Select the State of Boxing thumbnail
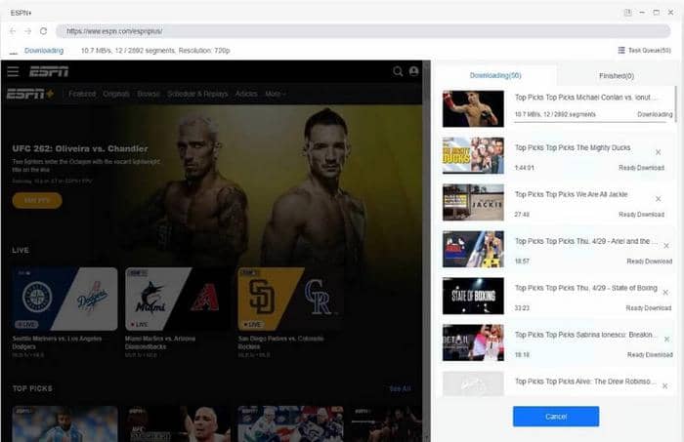The width and height of the screenshot is (684, 442). tap(473, 296)
